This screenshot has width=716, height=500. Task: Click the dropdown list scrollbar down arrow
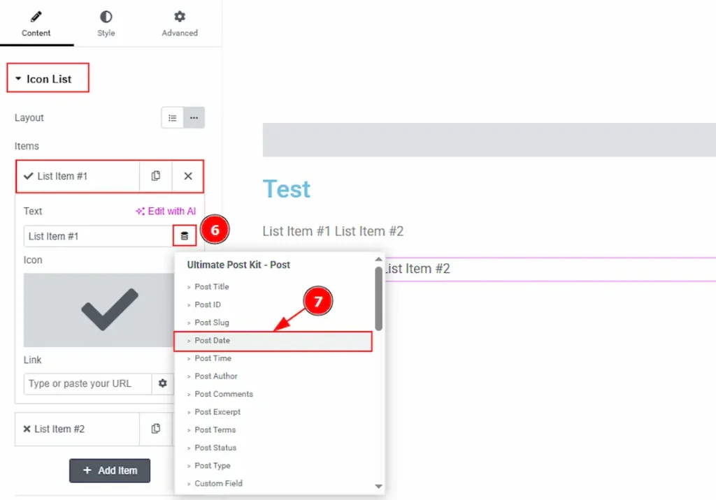coord(378,486)
